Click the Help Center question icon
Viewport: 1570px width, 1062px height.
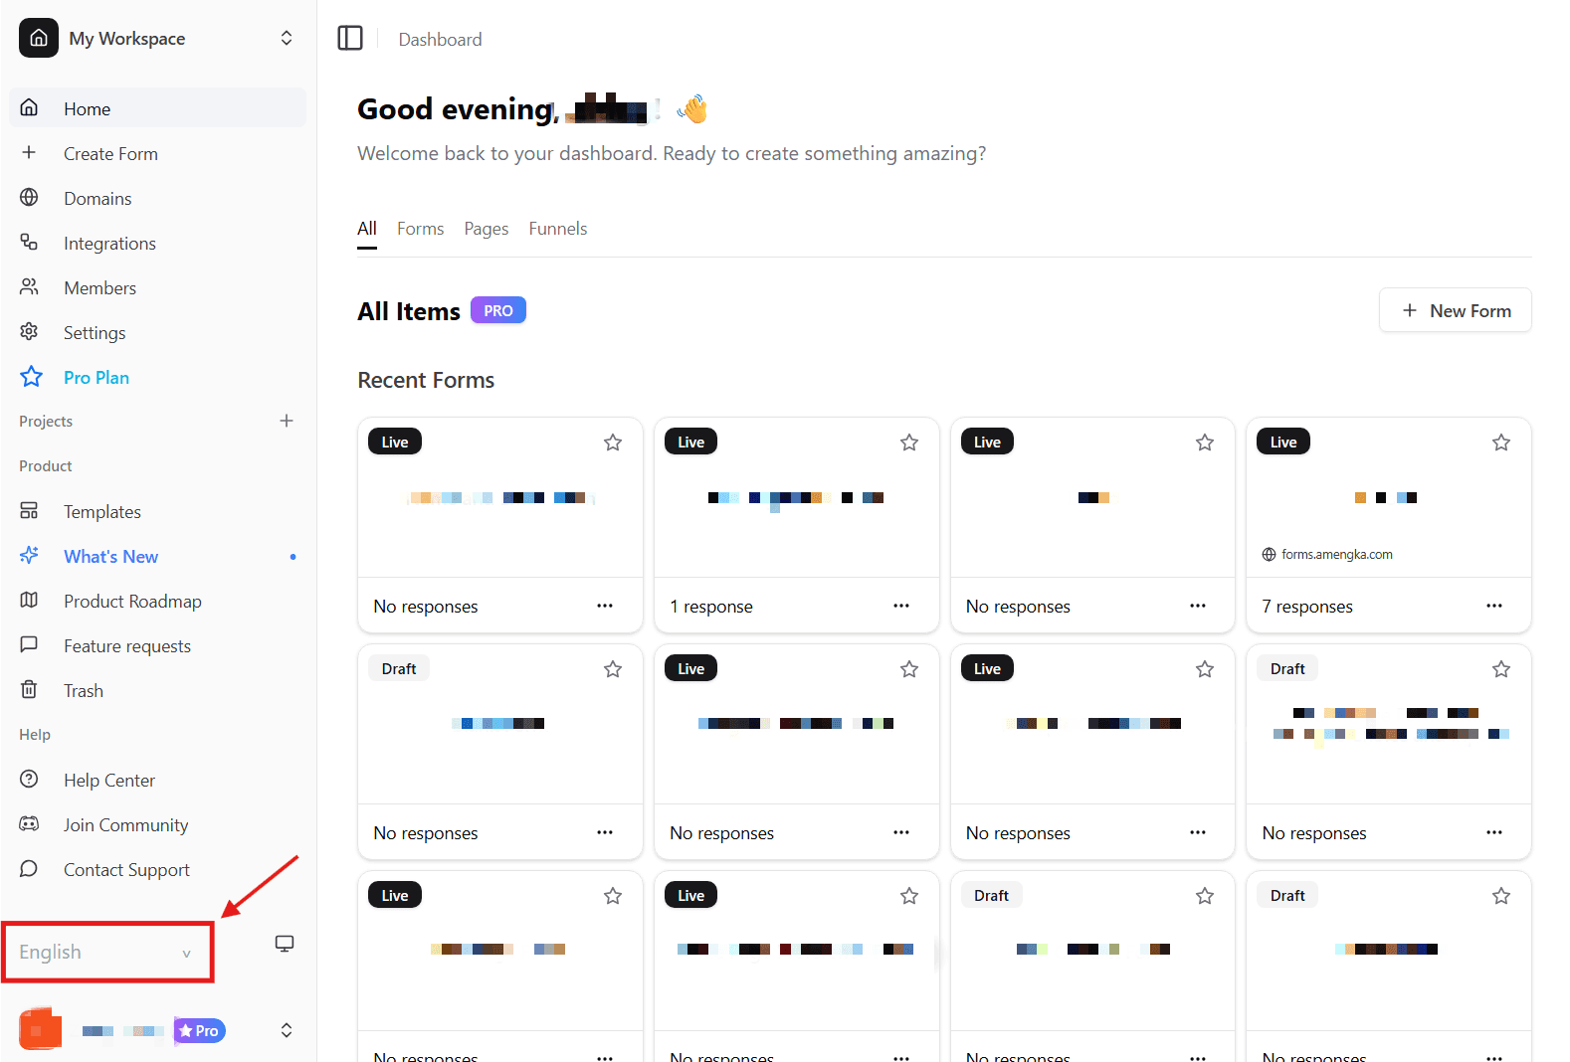click(x=29, y=779)
